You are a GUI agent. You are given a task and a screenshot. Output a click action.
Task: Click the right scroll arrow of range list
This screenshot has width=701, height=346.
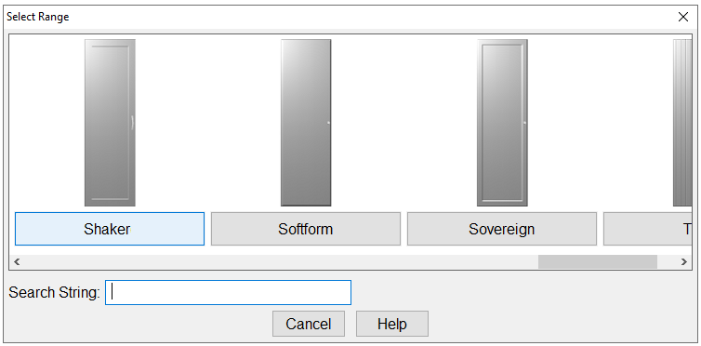click(684, 262)
